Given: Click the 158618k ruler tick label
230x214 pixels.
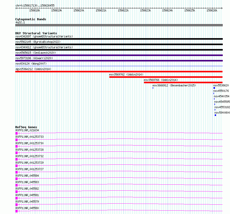Looking at the screenshot, I should [35, 10].
